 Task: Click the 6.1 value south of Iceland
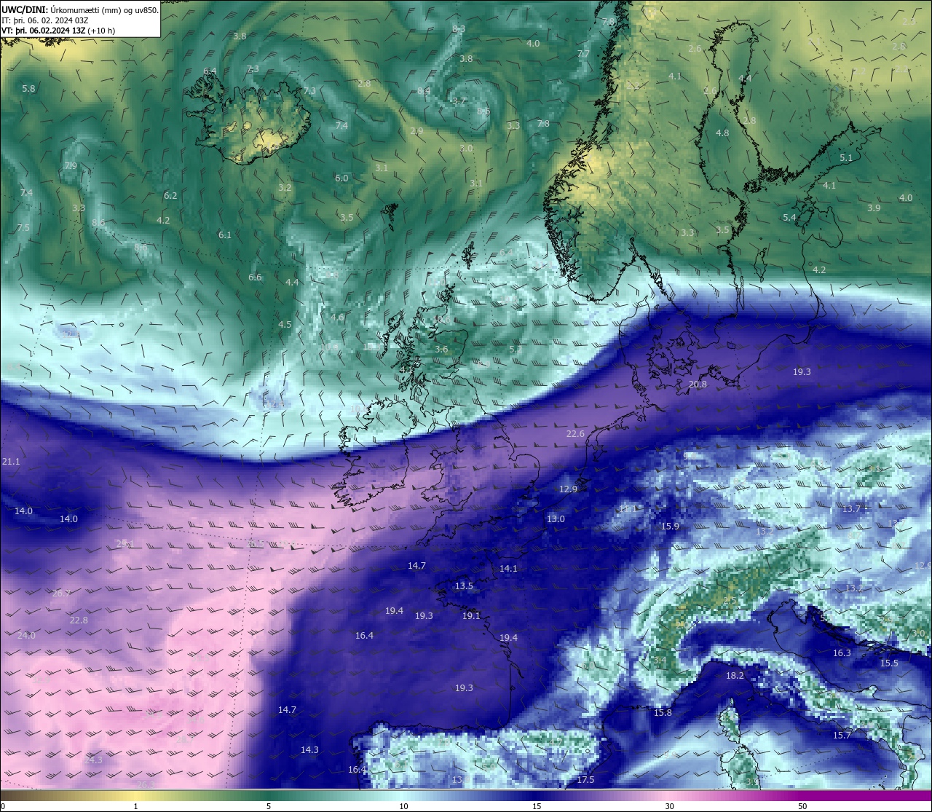225,234
